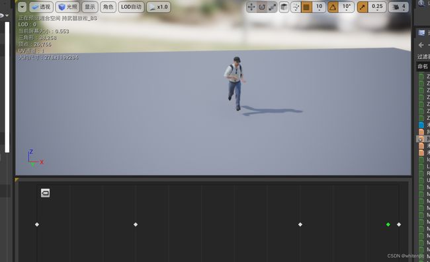Select the leftmost white sample point

tap(37, 224)
